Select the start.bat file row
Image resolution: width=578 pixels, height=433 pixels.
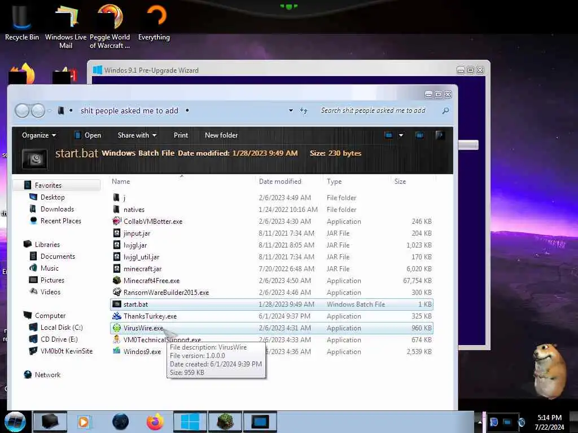click(x=272, y=304)
